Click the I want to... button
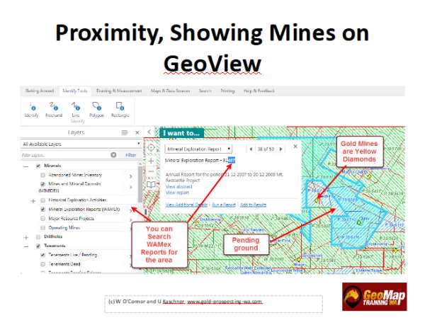This screenshot has width=425, height=320. point(181,133)
